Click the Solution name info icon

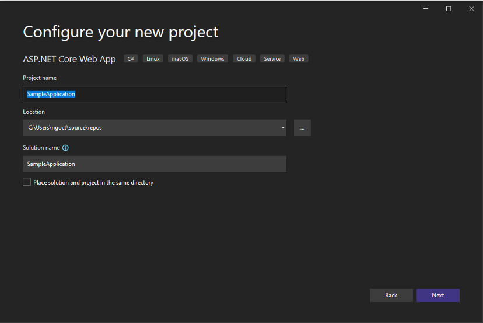[x=65, y=148]
